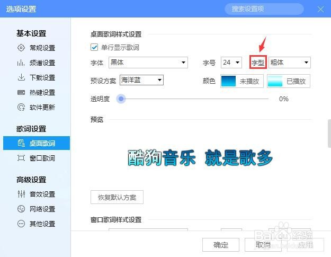Click the 桌面歌词样式设置 heading

click(x=116, y=34)
